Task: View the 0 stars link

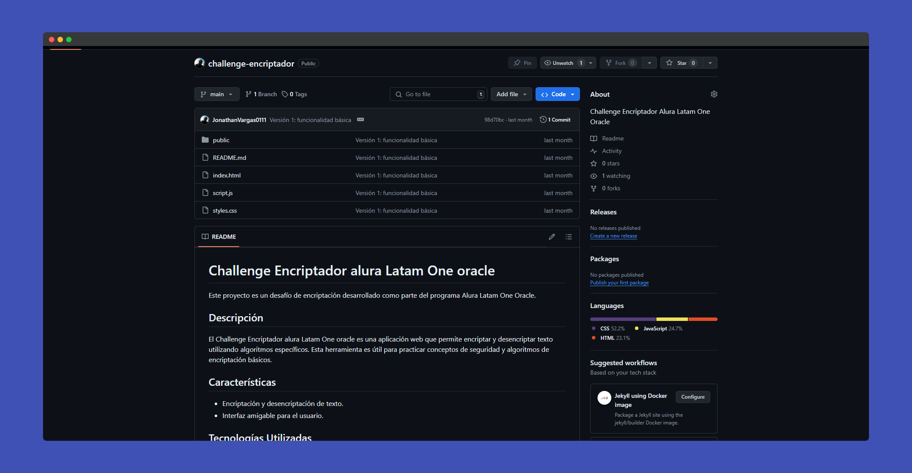Action: tap(611, 163)
